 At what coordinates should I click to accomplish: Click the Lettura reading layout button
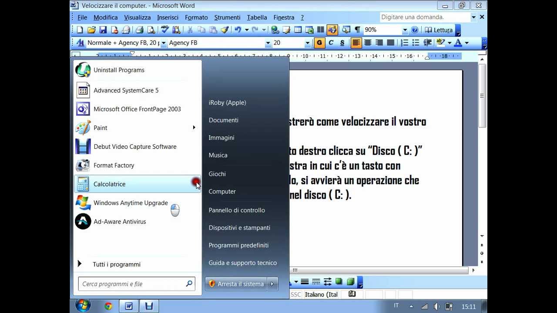pyautogui.click(x=439, y=30)
